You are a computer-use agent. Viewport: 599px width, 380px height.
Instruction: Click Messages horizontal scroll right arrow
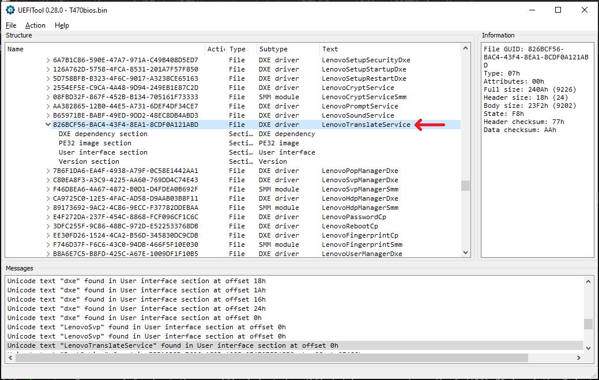point(579,358)
